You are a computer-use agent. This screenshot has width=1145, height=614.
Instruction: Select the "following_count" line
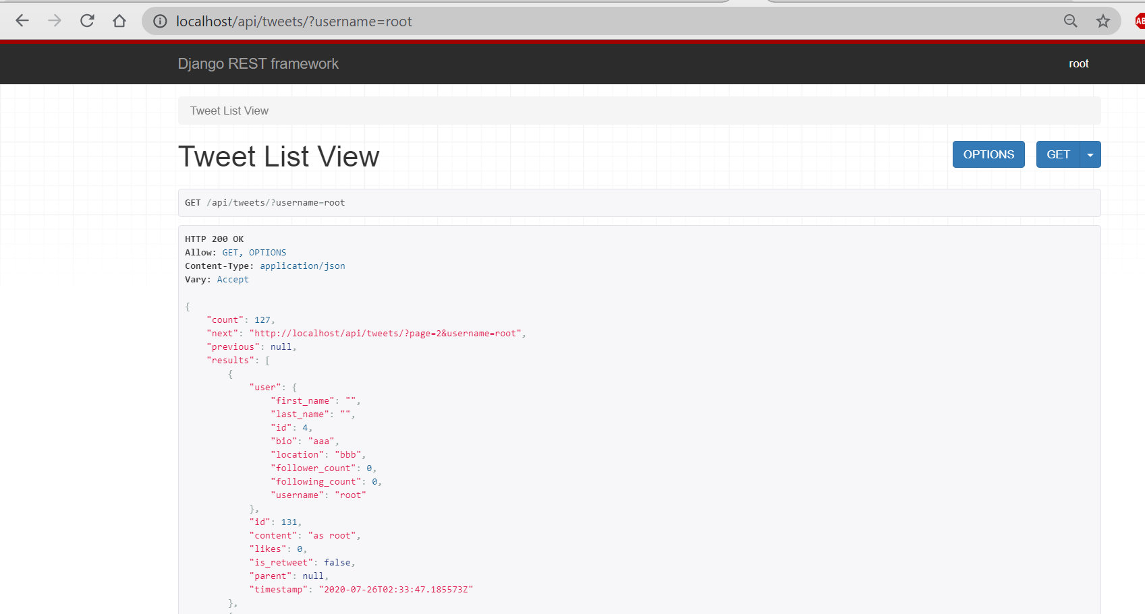(327, 482)
